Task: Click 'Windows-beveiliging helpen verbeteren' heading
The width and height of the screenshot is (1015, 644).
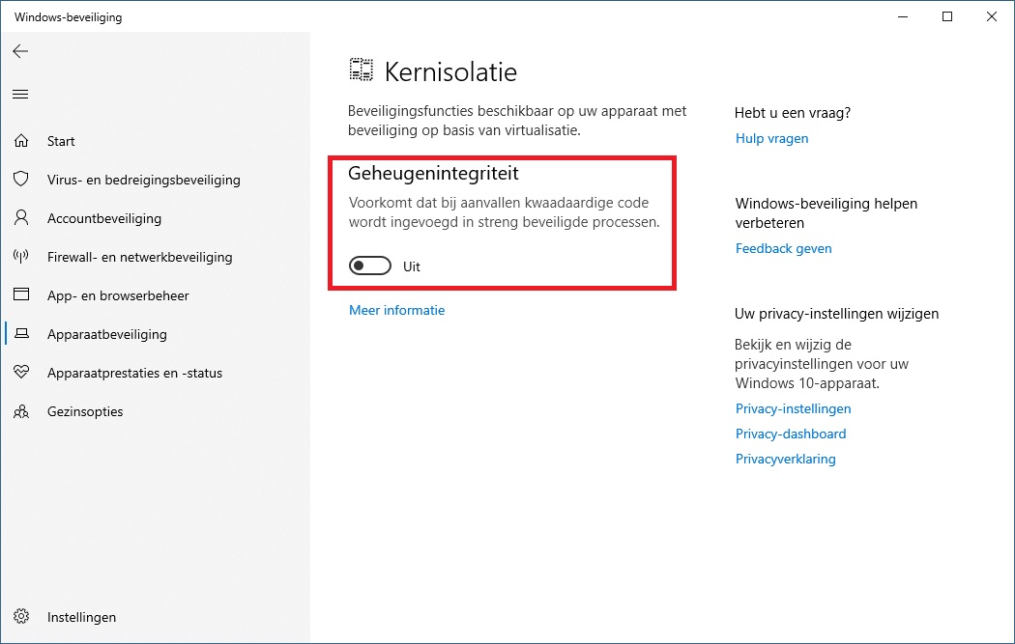Action: click(x=826, y=212)
